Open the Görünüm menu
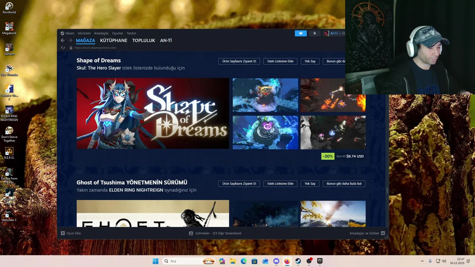 (x=84, y=33)
